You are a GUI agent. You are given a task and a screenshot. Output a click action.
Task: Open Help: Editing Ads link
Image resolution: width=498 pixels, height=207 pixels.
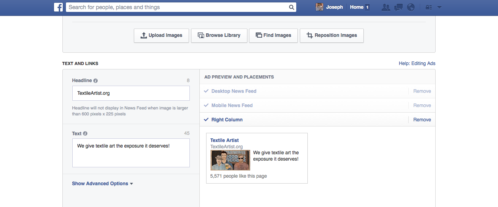[x=417, y=63]
